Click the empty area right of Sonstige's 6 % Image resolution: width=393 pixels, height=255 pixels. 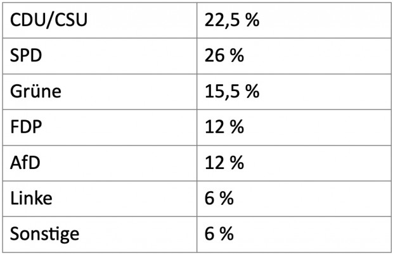pyautogui.click(x=312, y=235)
